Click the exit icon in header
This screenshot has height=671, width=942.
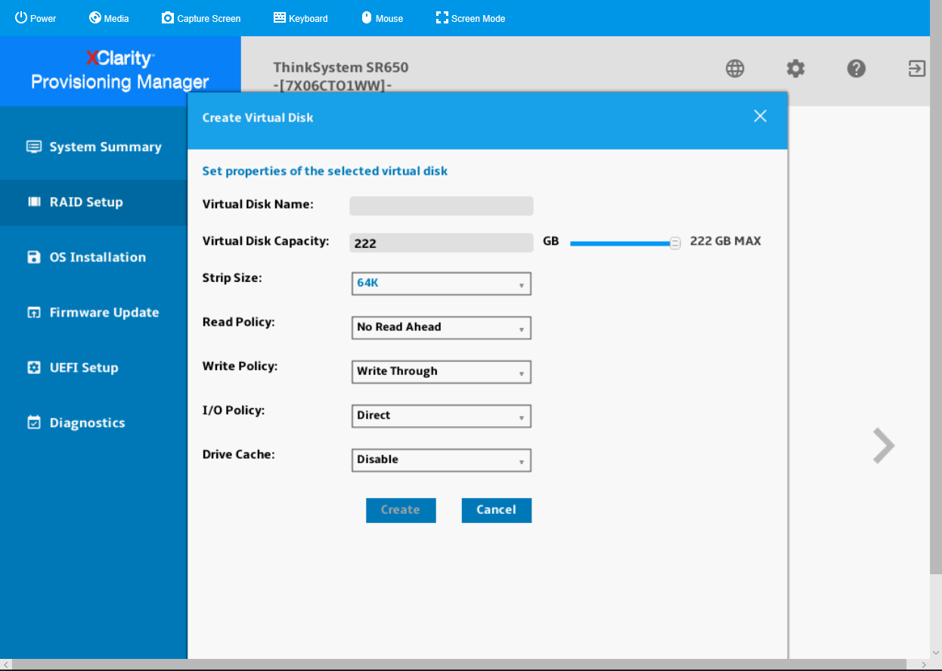point(916,69)
